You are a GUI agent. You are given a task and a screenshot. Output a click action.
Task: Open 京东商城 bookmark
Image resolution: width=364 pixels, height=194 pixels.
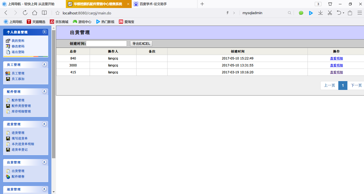coord(59,22)
